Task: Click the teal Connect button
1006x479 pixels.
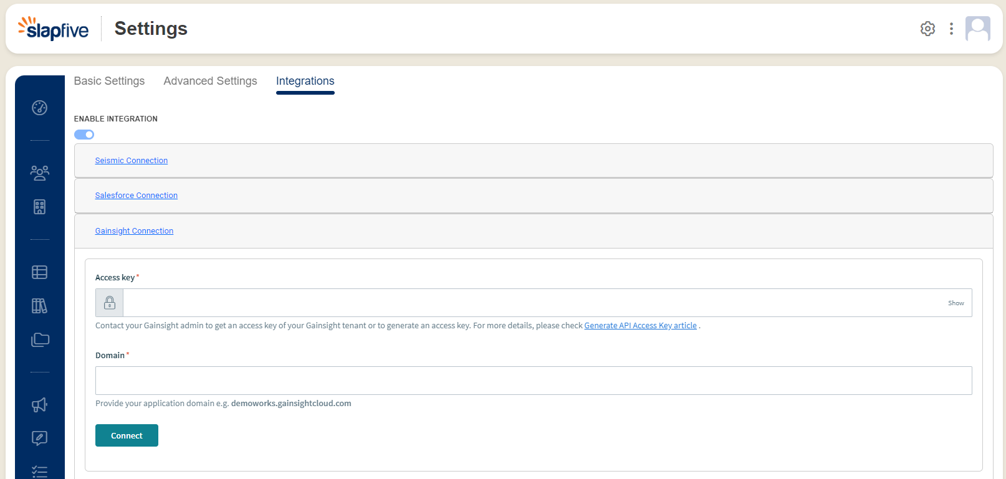Action: click(127, 435)
